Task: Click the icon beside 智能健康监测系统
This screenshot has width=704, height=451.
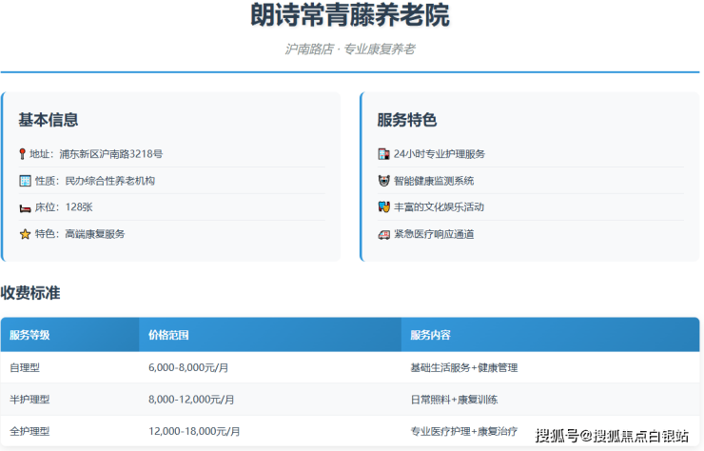Action: coord(383,181)
